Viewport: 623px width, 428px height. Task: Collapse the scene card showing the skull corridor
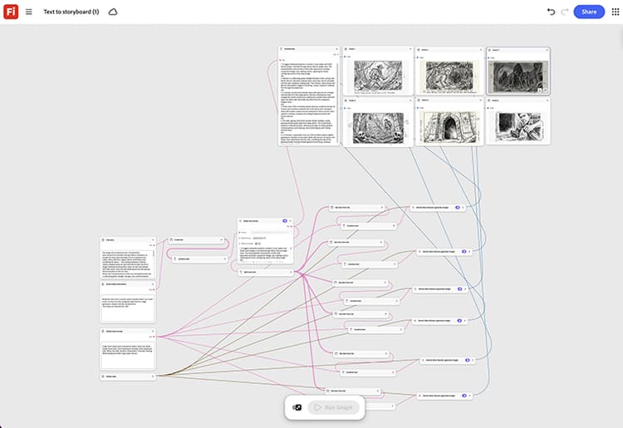click(x=410, y=101)
